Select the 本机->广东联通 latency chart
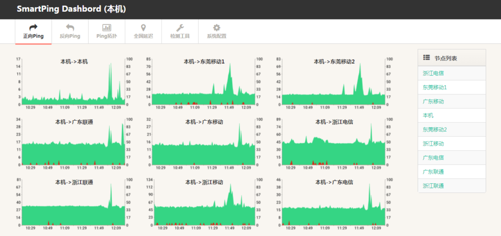 (74, 143)
